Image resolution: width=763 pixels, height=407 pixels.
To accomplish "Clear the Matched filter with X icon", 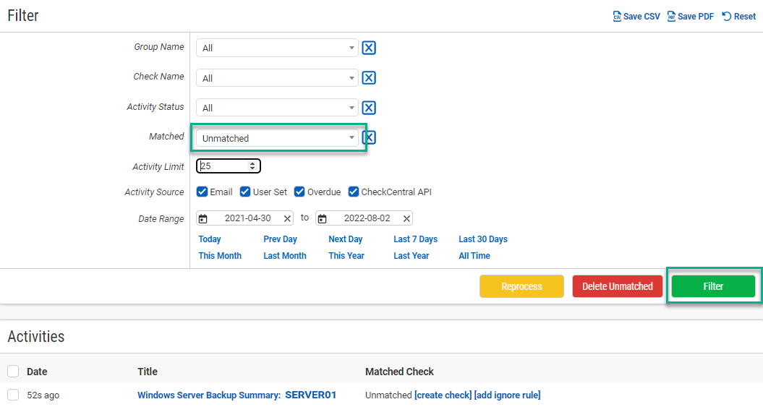I will pyautogui.click(x=370, y=137).
